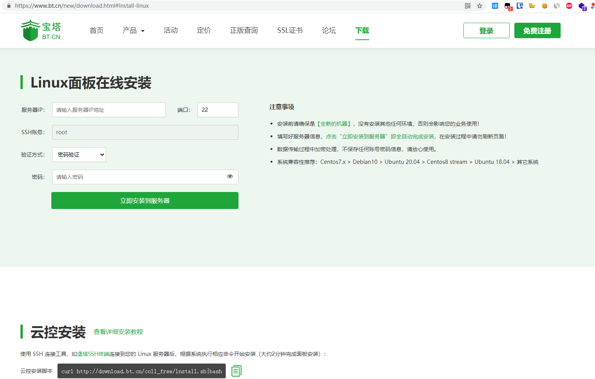The width and height of the screenshot is (595, 379).
Task: Click the 云控安装脚本 label
Action: coord(37,371)
